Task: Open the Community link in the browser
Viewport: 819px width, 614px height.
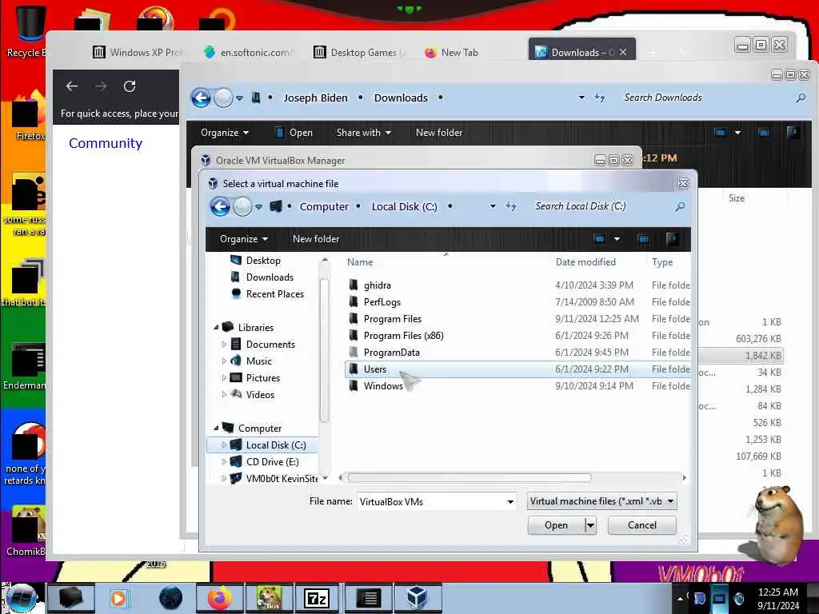Action: (x=106, y=143)
